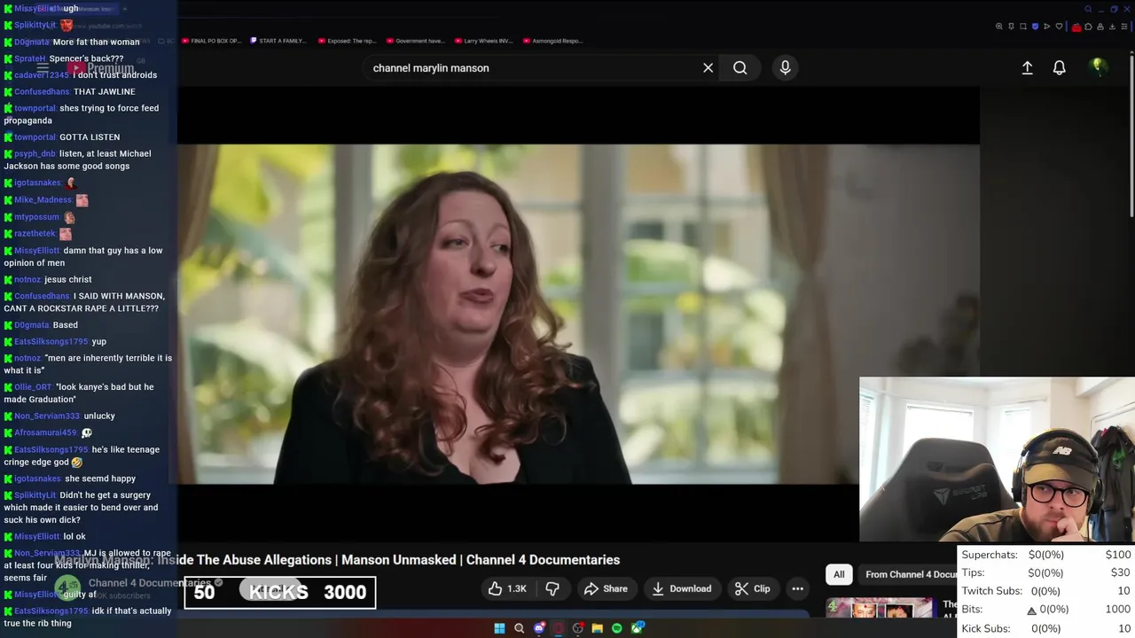This screenshot has height=638, width=1135.
Task: Select the All filter chip
Action: [x=838, y=574]
